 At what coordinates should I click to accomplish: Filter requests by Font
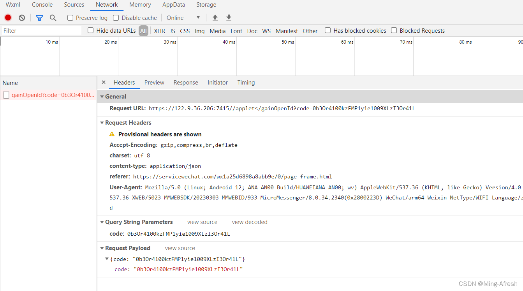[x=236, y=31]
